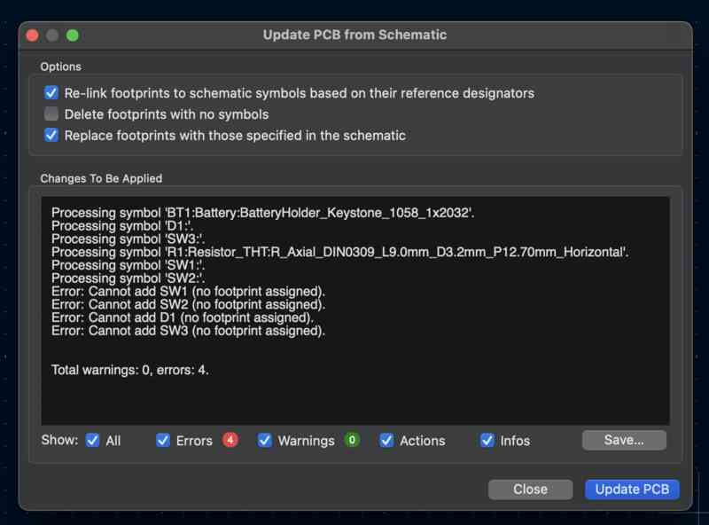Click the 'Cannot add SW1' error line
This screenshot has height=525, width=709.
pos(188,291)
